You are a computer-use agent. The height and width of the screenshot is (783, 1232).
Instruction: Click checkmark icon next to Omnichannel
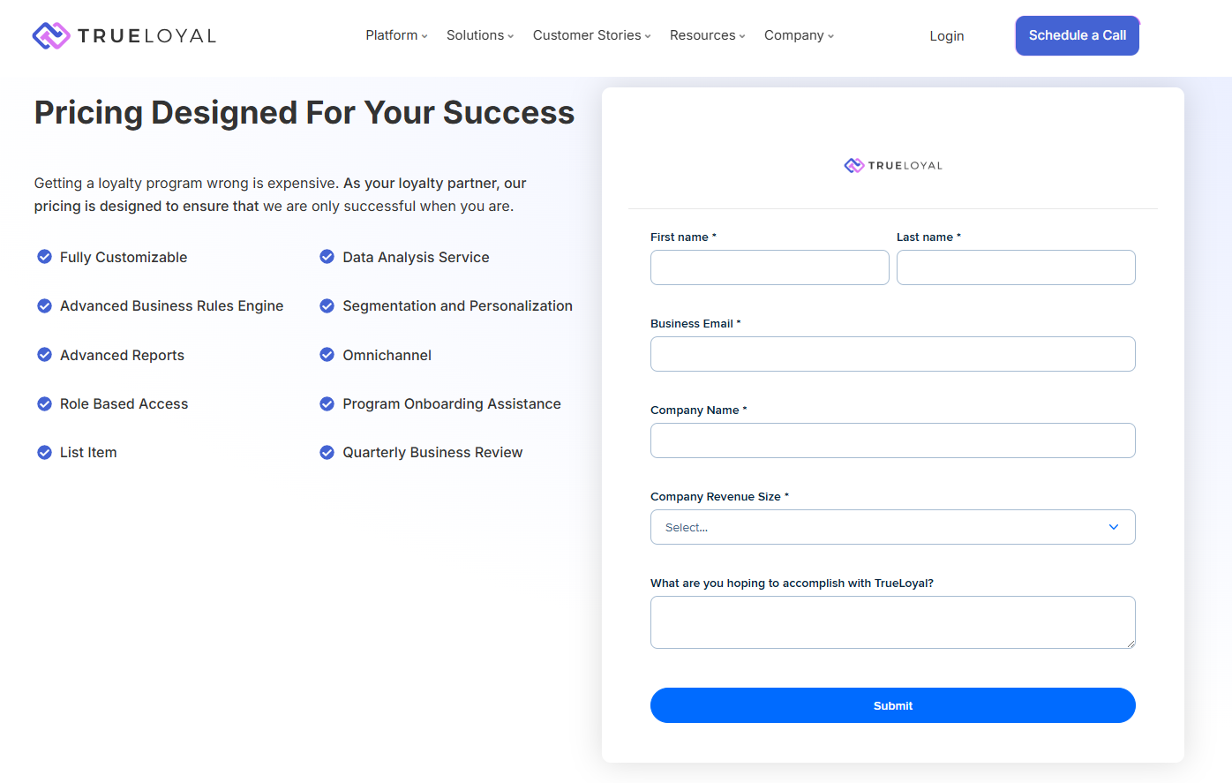[327, 355]
